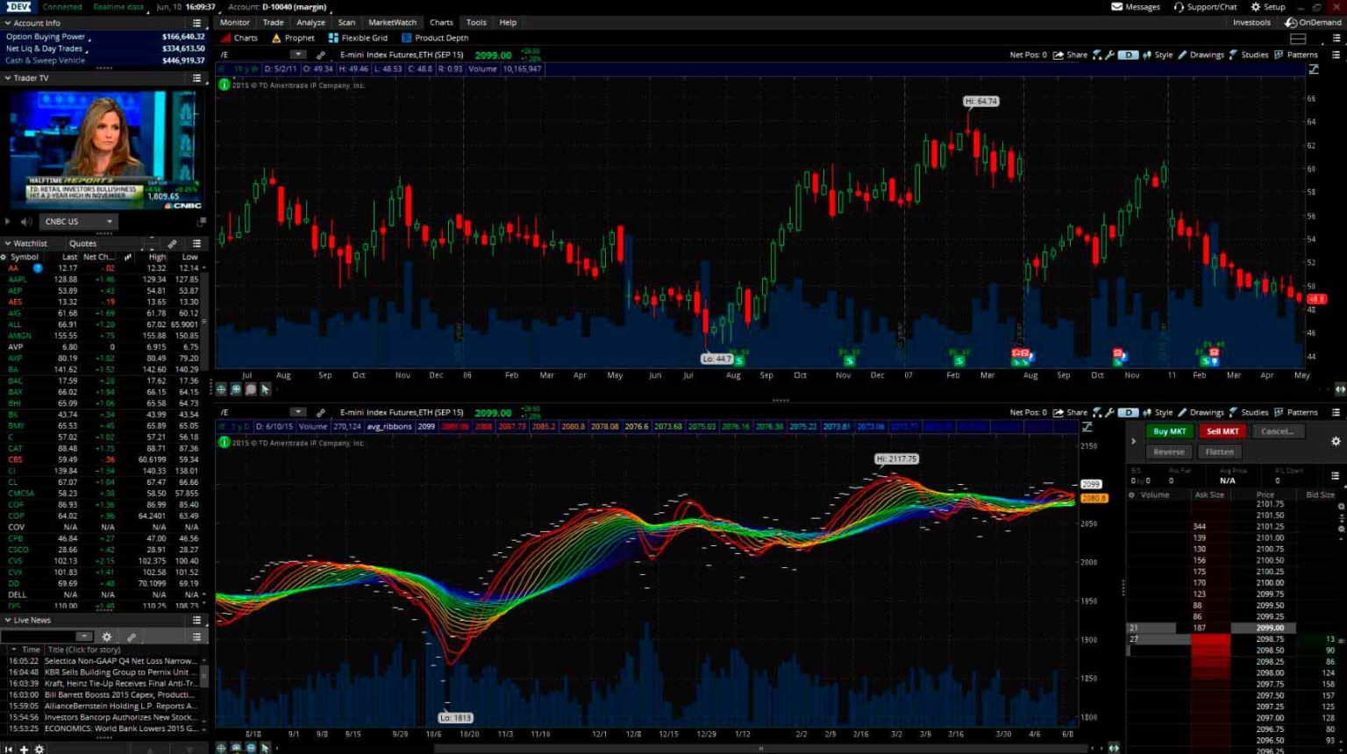The image size is (1347, 754).
Task: Expand Active Trader buttons arrow
Action: pyautogui.click(x=1133, y=441)
